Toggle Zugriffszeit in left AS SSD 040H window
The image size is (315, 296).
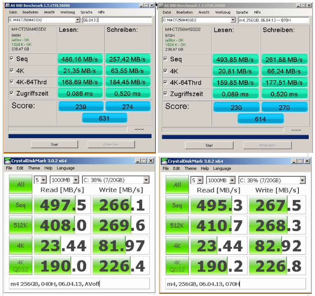[11, 93]
